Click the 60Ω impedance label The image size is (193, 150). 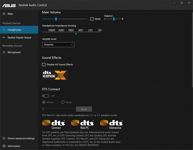(x=81, y=30)
